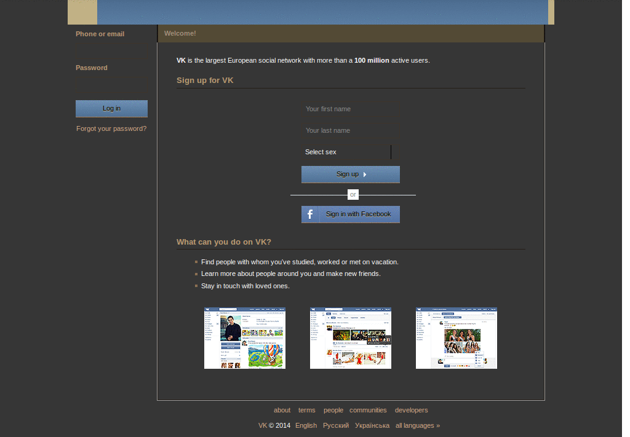Open the Select sex dropdown
Screen dimensions: 630x437
350,152
